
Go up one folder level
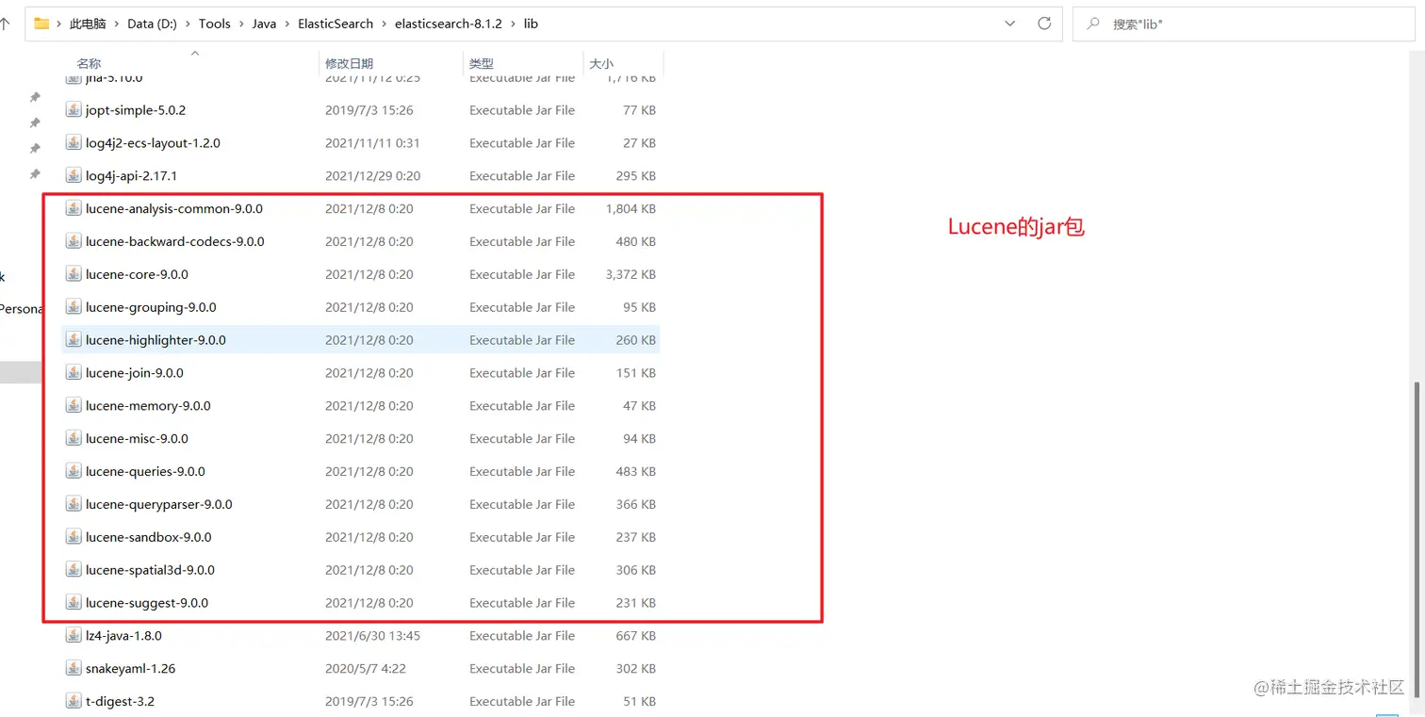point(5,24)
